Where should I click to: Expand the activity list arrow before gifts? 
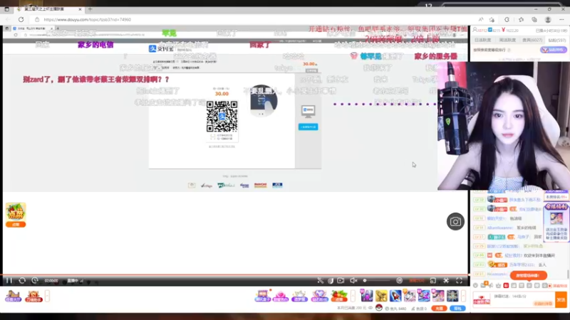[353, 296]
